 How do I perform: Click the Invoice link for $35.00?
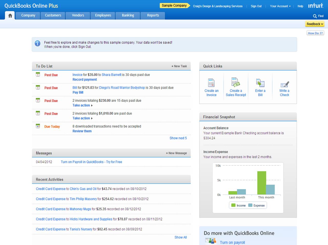(x=77, y=75)
